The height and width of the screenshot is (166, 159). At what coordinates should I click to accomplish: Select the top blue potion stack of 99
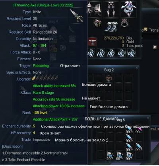129,130
